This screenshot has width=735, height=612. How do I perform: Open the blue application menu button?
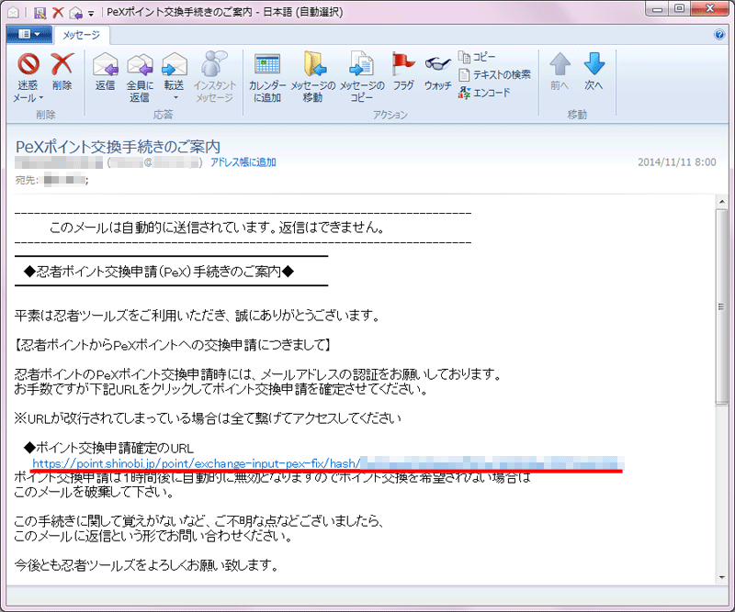tap(28, 34)
